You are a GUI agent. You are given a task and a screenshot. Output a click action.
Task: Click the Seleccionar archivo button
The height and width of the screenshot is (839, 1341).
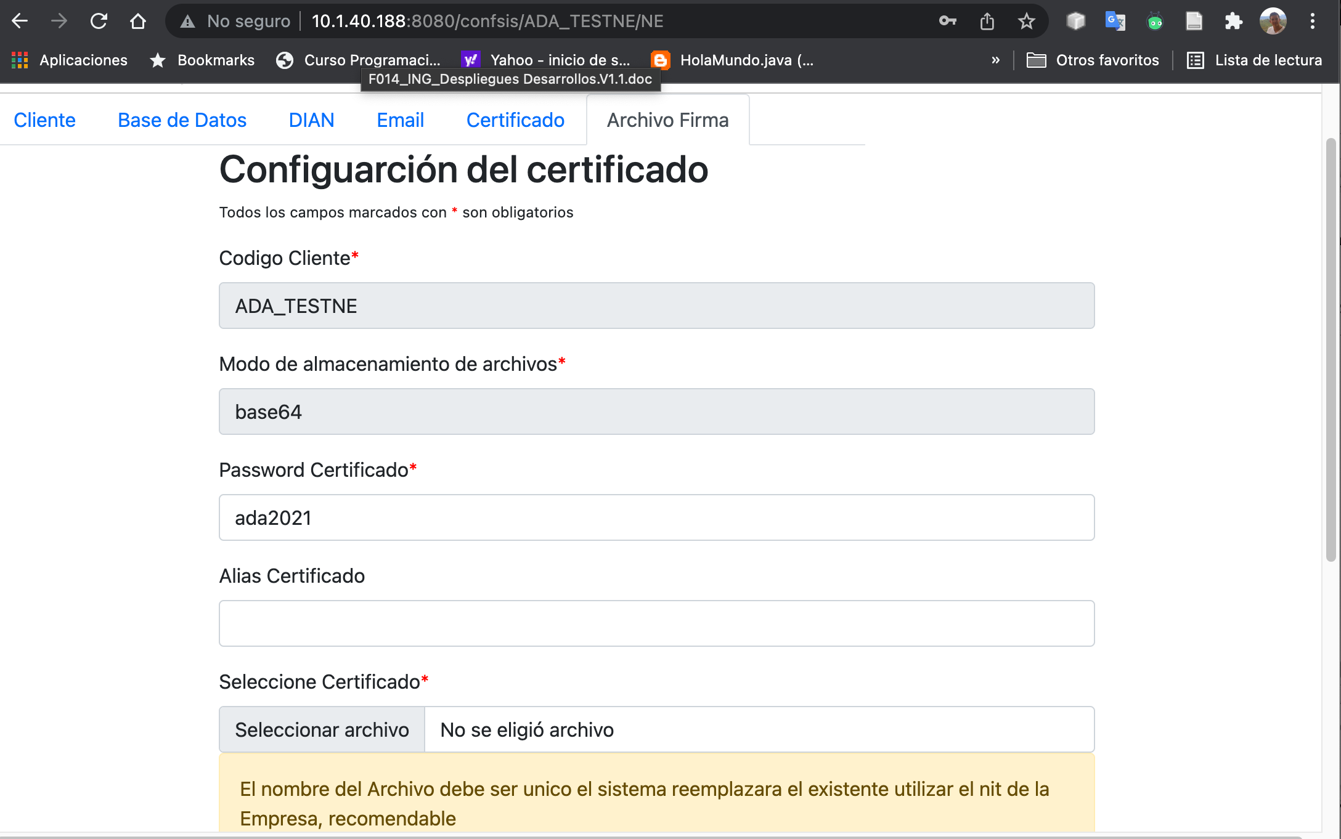click(x=322, y=729)
